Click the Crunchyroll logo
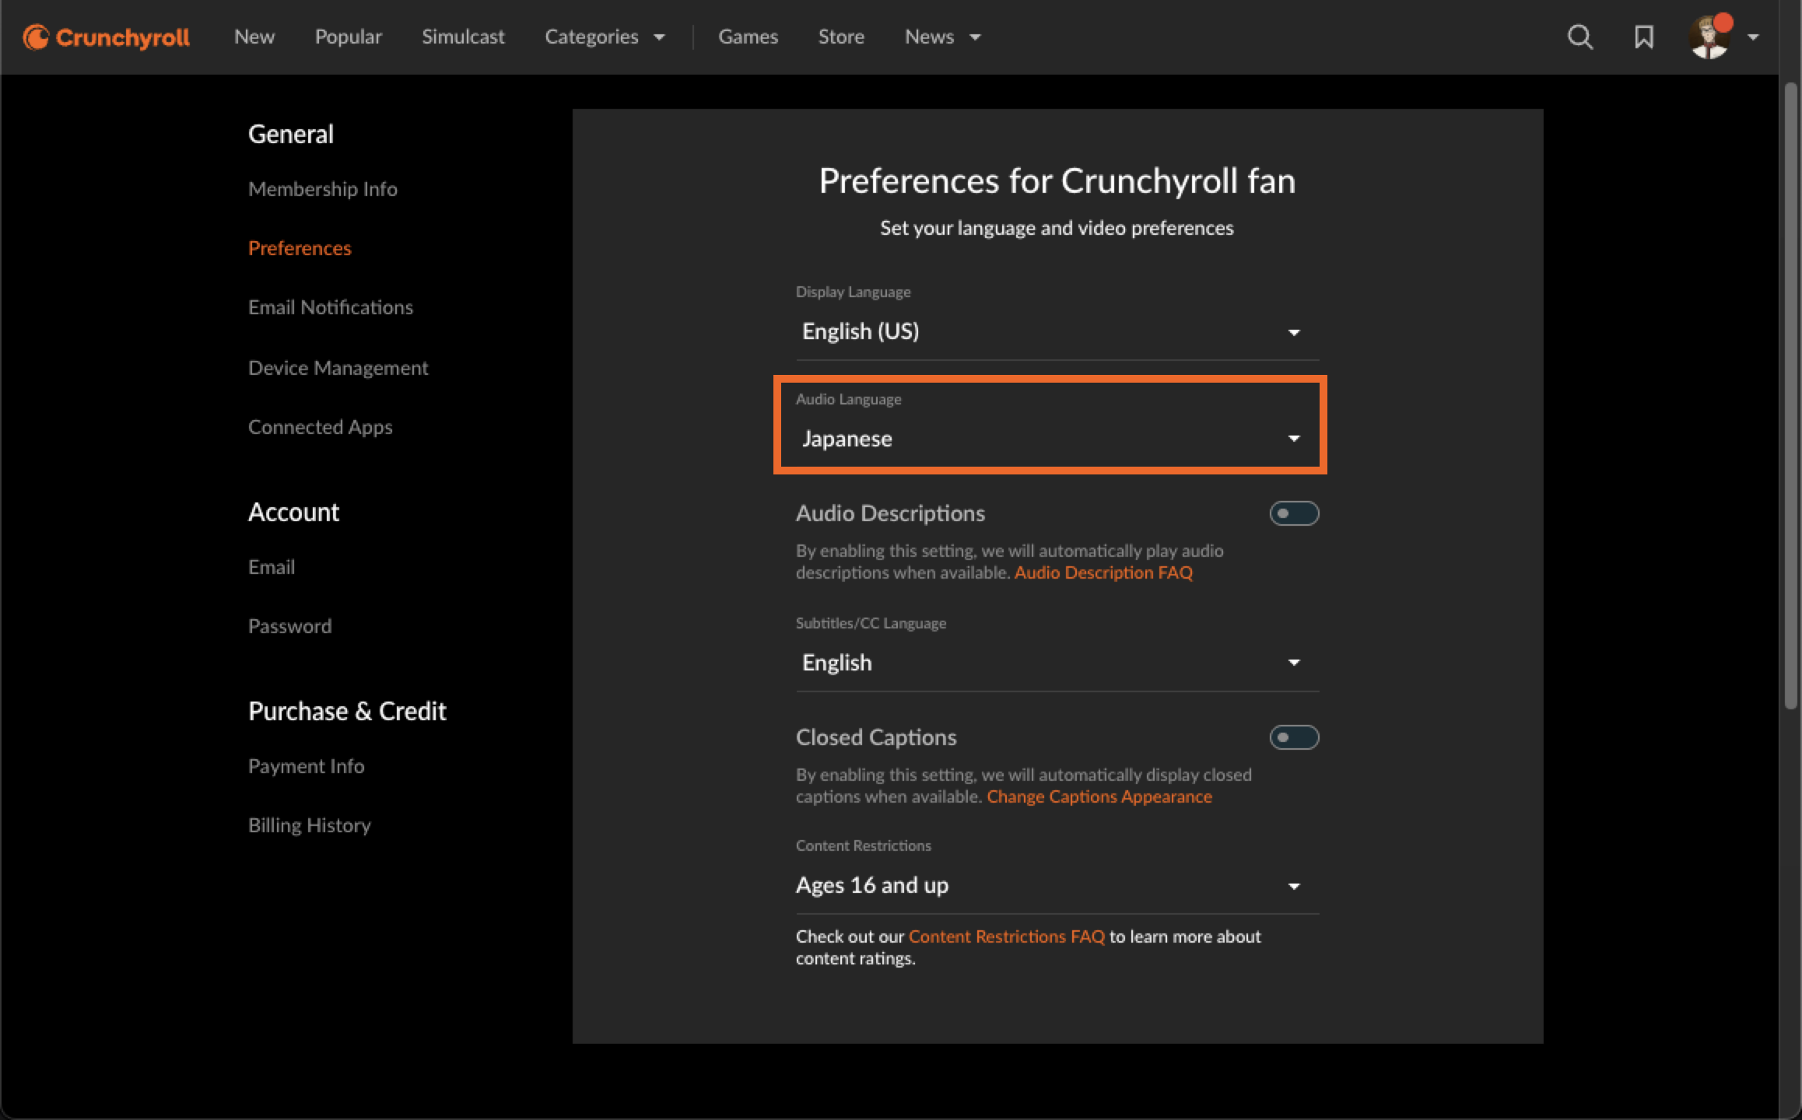 pyautogui.click(x=107, y=37)
